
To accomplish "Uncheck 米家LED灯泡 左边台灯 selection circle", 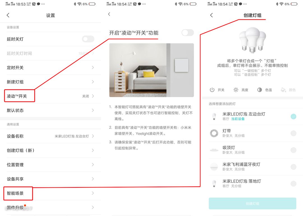I will tap(293, 117).
